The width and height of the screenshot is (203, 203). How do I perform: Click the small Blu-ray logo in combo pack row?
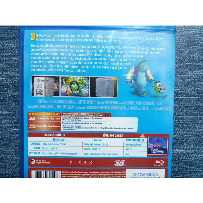(x=32, y=126)
